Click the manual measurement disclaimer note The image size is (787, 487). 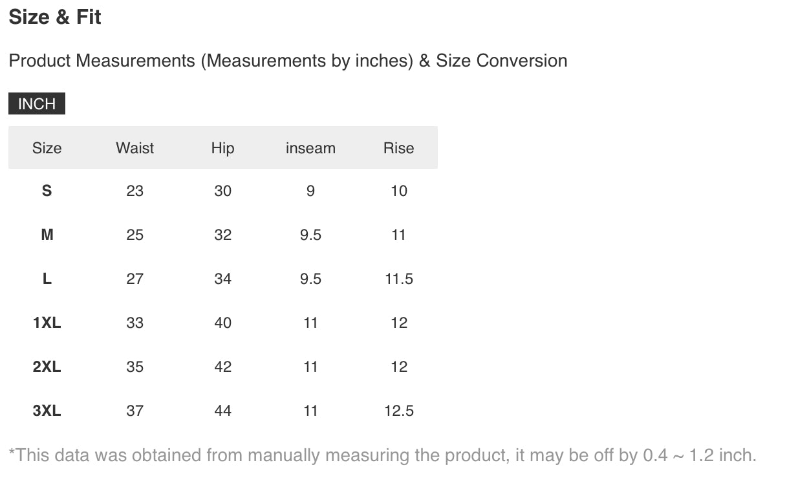[x=382, y=455]
